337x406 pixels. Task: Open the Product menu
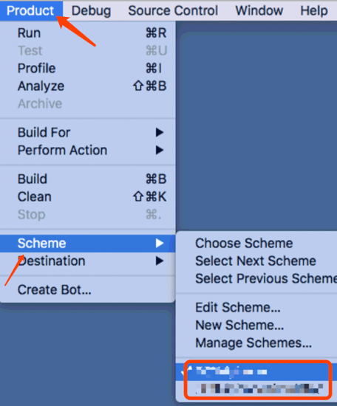click(x=30, y=10)
